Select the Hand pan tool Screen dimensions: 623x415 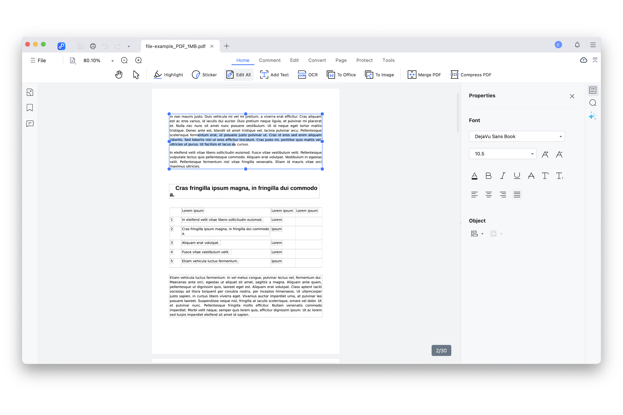click(119, 75)
